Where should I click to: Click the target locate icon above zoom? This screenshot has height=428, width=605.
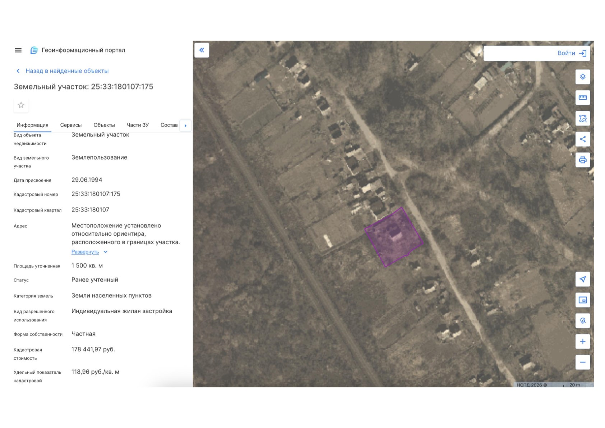pos(582,321)
